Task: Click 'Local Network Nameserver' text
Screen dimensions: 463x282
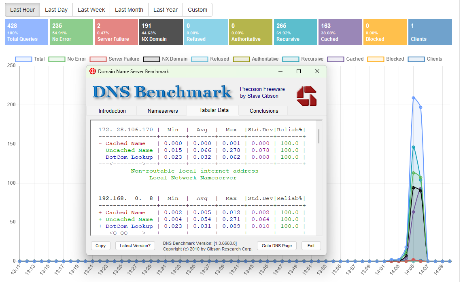Action: point(193,178)
